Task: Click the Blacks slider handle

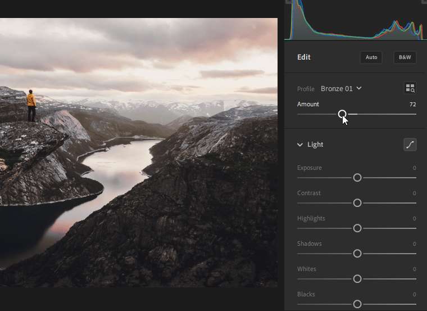Action: [357, 304]
